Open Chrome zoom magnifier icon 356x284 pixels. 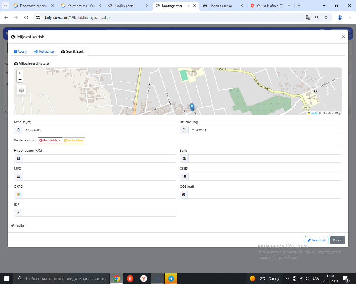tap(317, 17)
